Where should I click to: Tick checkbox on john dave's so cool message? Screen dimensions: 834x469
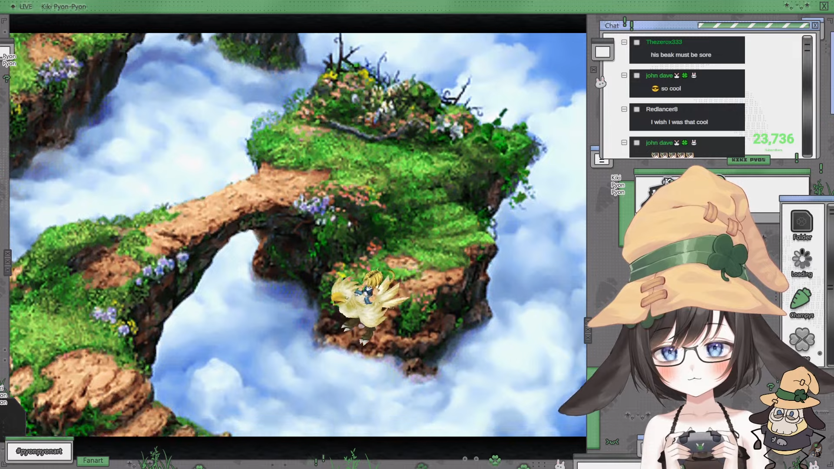[637, 76]
